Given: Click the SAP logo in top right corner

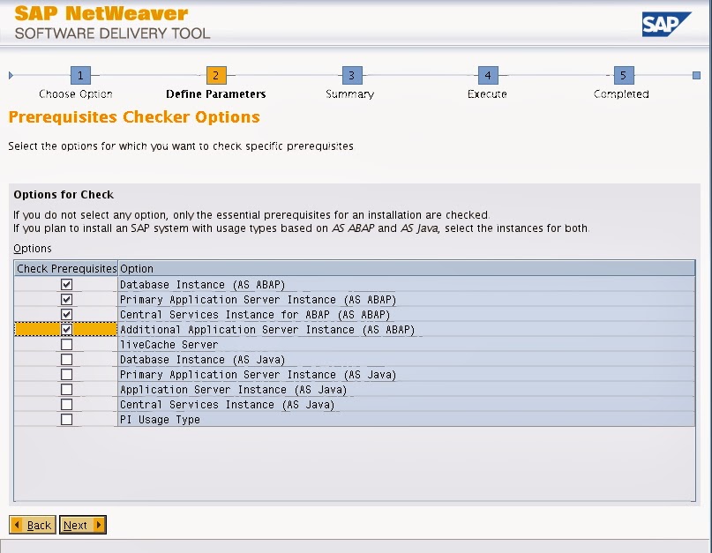Looking at the screenshot, I should click(x=668, y=24).
